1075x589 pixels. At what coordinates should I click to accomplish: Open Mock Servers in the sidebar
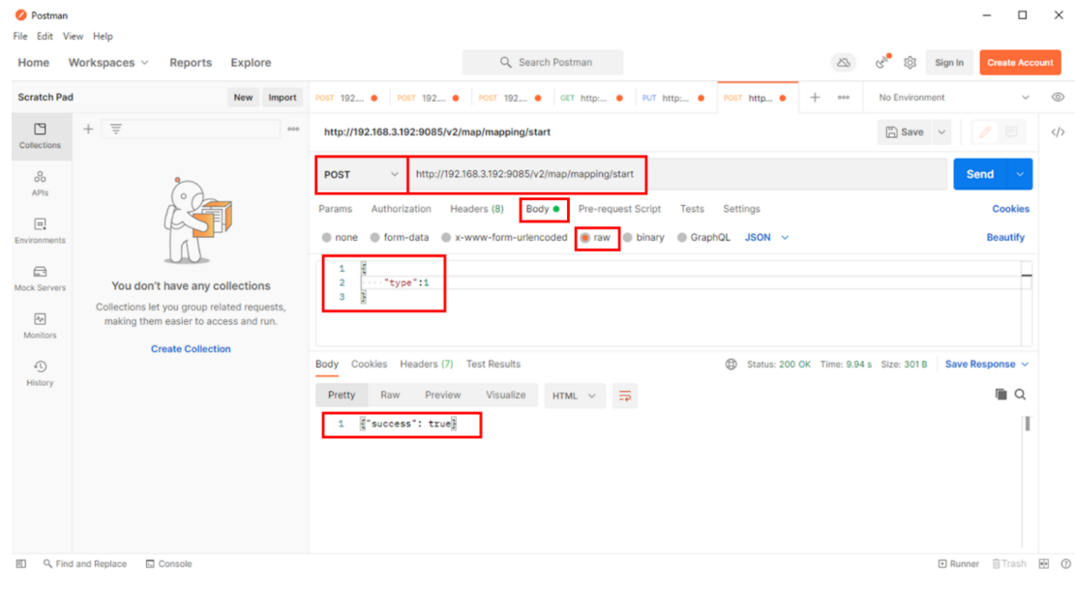point(40,278)
